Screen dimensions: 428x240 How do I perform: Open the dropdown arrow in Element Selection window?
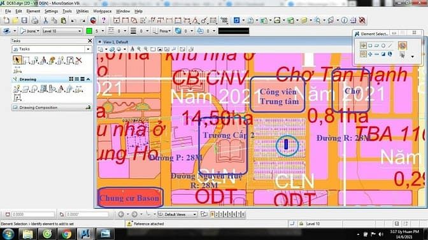pos(413,57)
